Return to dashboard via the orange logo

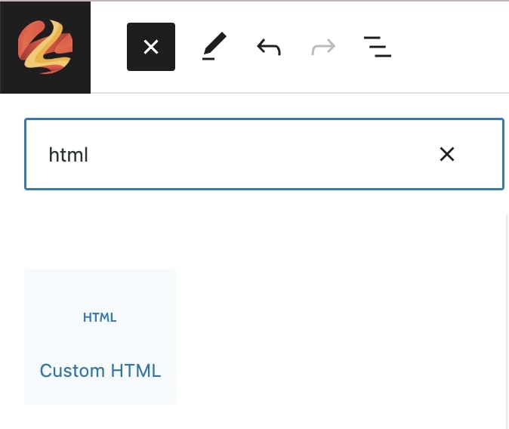tap(45, 47)
